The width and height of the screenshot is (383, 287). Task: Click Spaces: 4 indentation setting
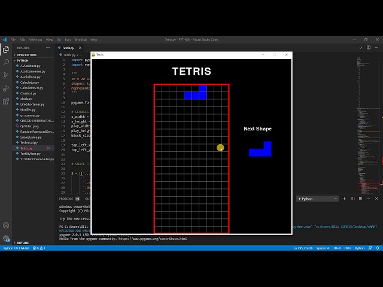(323, 248)
